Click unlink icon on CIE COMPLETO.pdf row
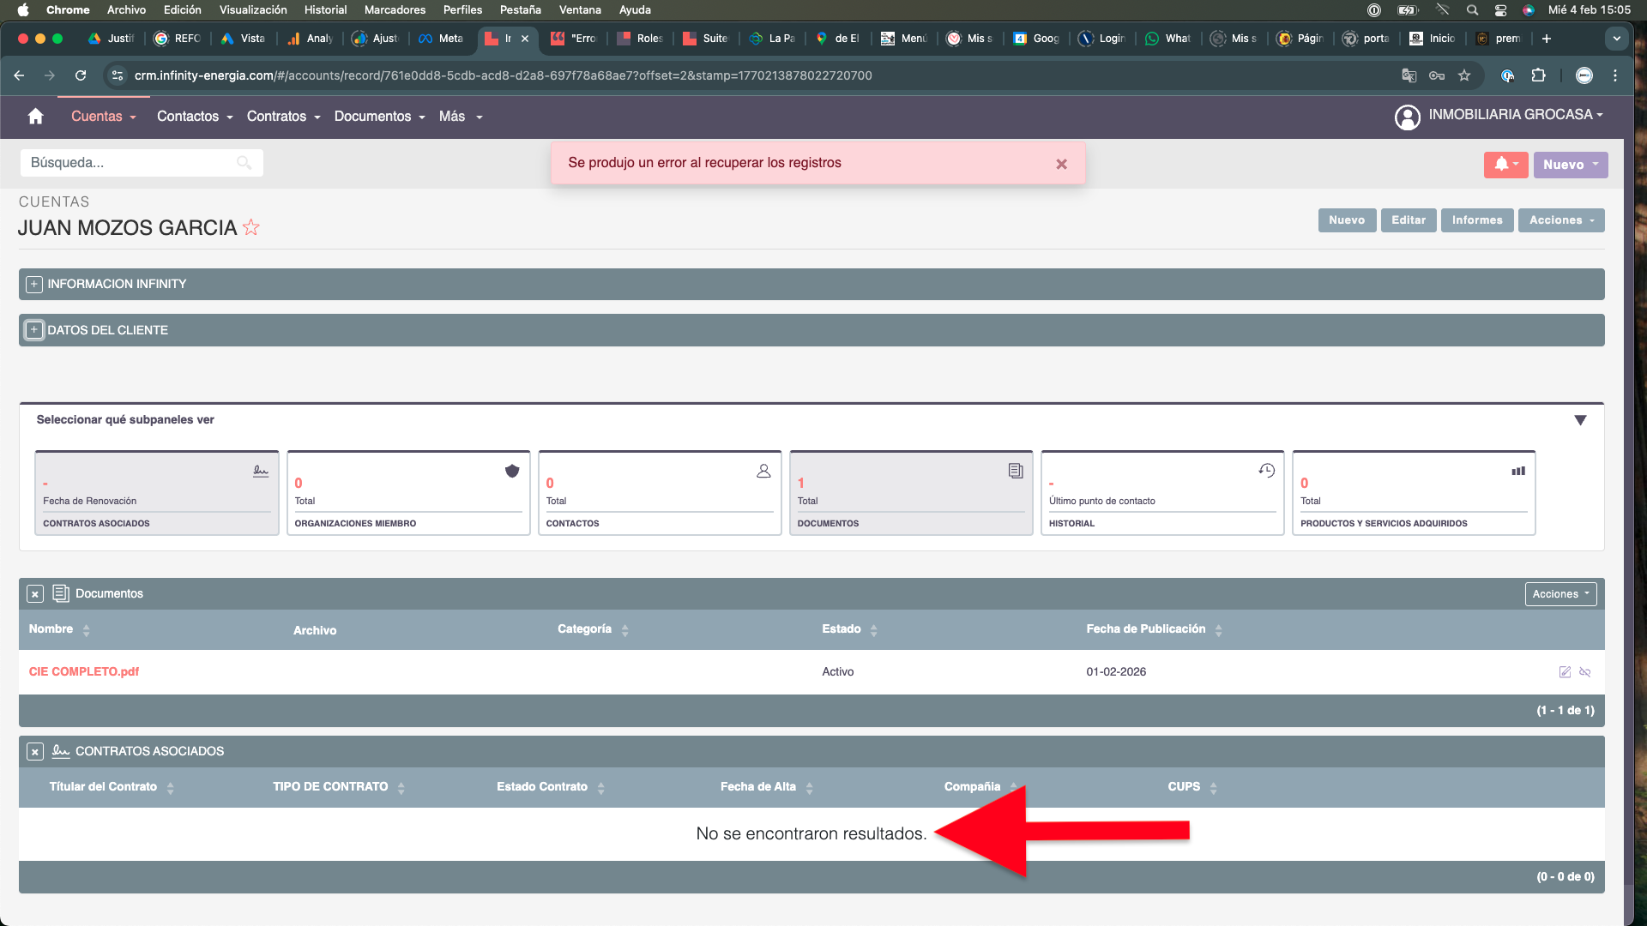Screen dimensions: 1647x926 coord(1585,672)
